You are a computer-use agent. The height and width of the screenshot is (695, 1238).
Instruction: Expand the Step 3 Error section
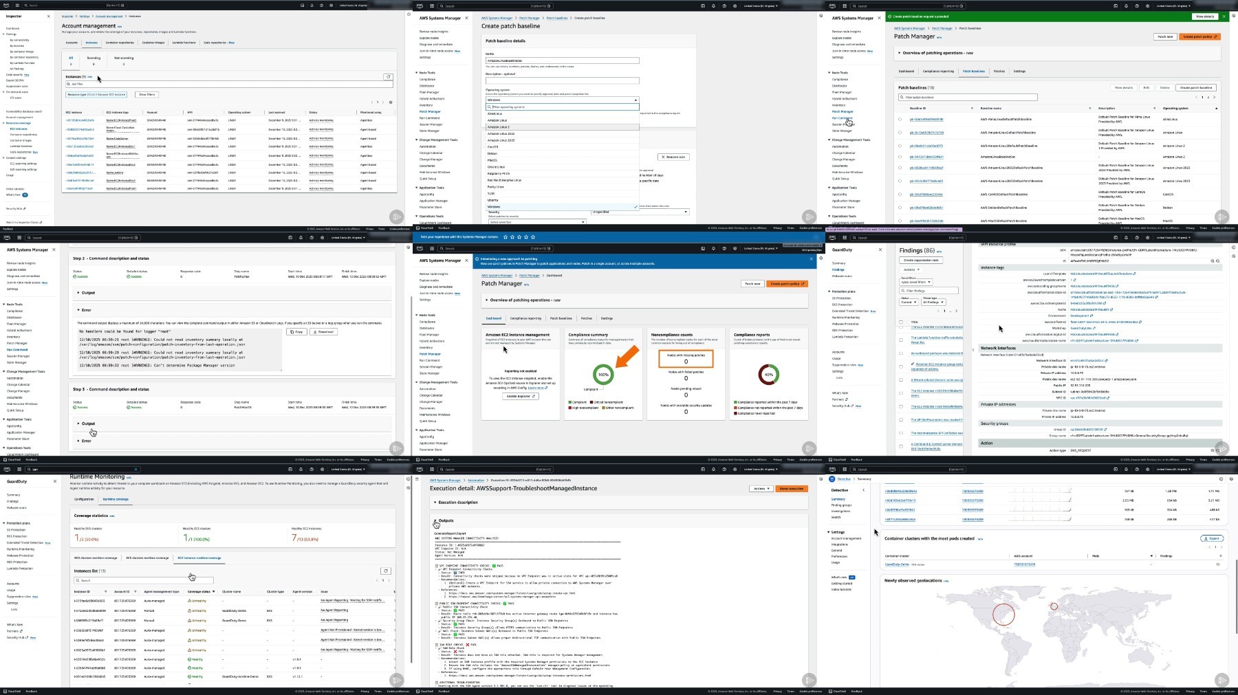tap(86, 441)
